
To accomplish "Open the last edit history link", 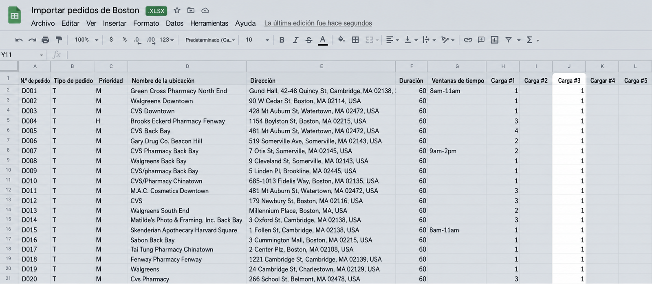I will coord(318,23).
